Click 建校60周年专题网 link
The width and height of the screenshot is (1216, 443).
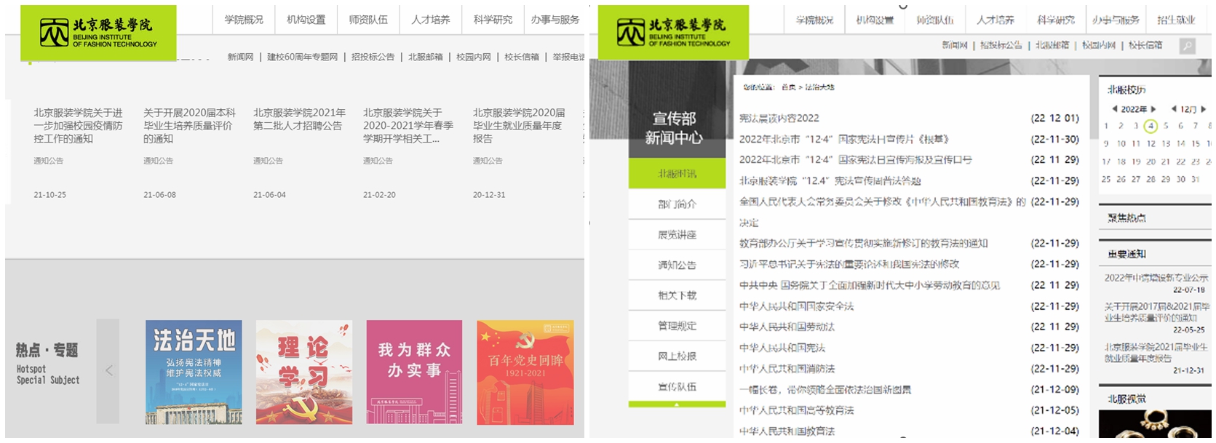pyautogui.click(x=302, y=57)
